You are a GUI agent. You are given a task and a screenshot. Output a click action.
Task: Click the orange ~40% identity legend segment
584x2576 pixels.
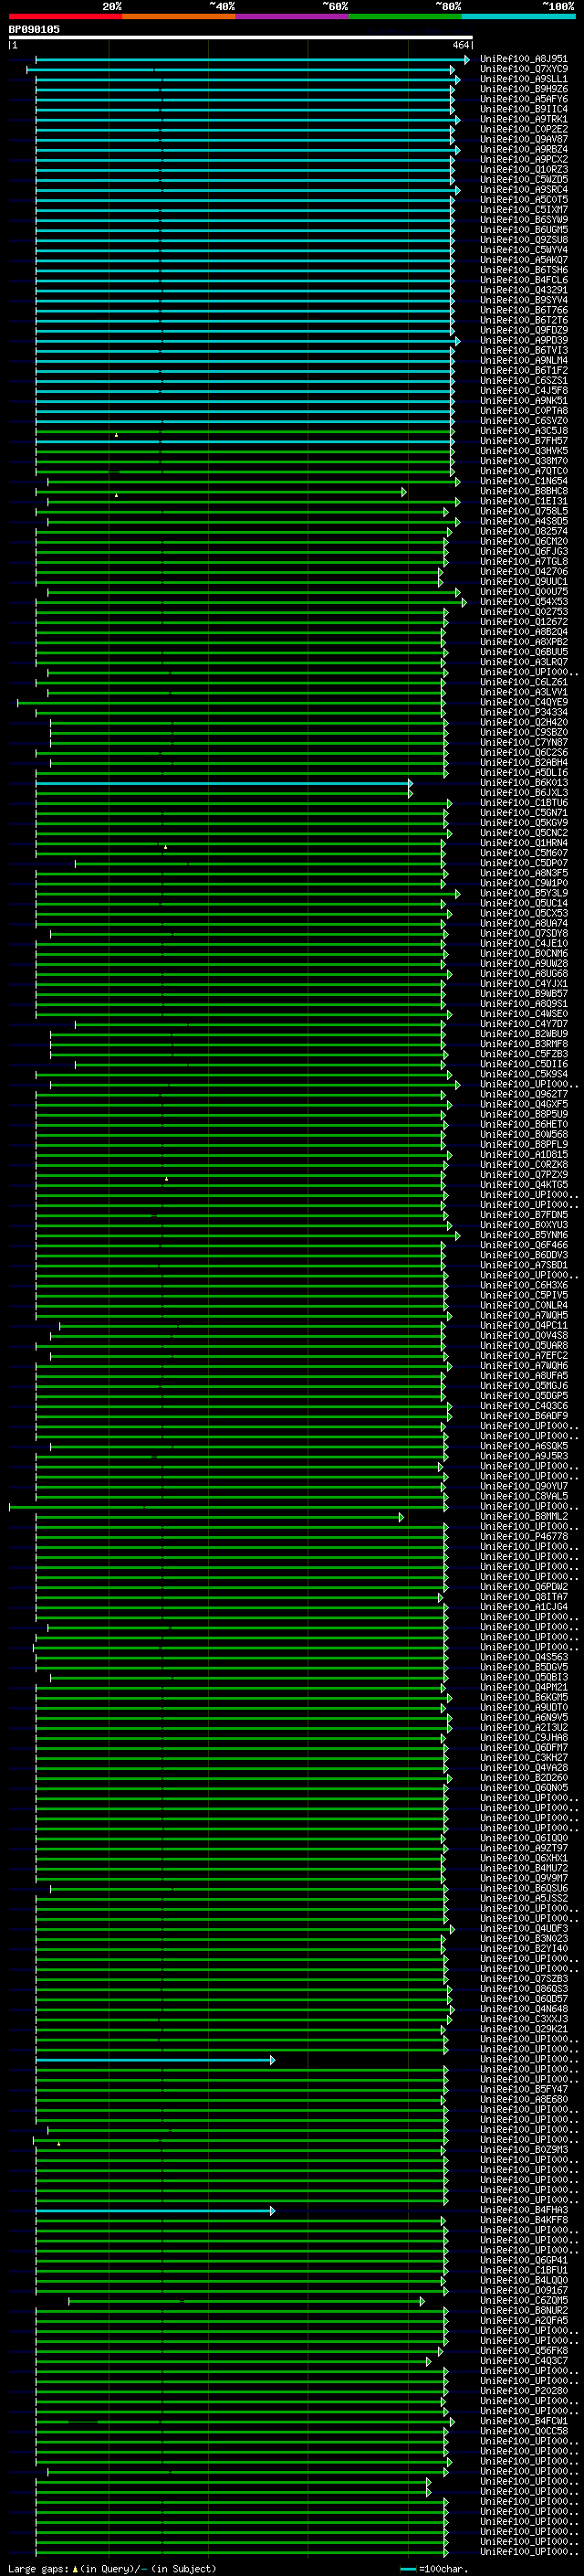click(179, 16)
